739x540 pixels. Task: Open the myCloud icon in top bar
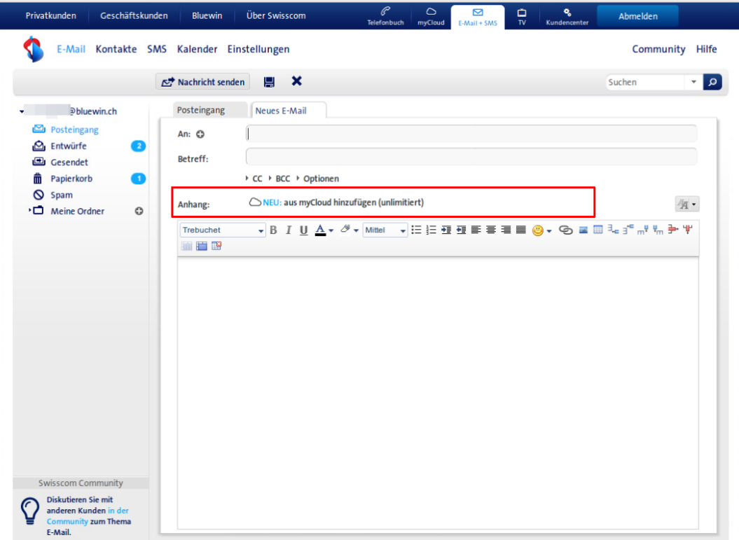[431, 16]
